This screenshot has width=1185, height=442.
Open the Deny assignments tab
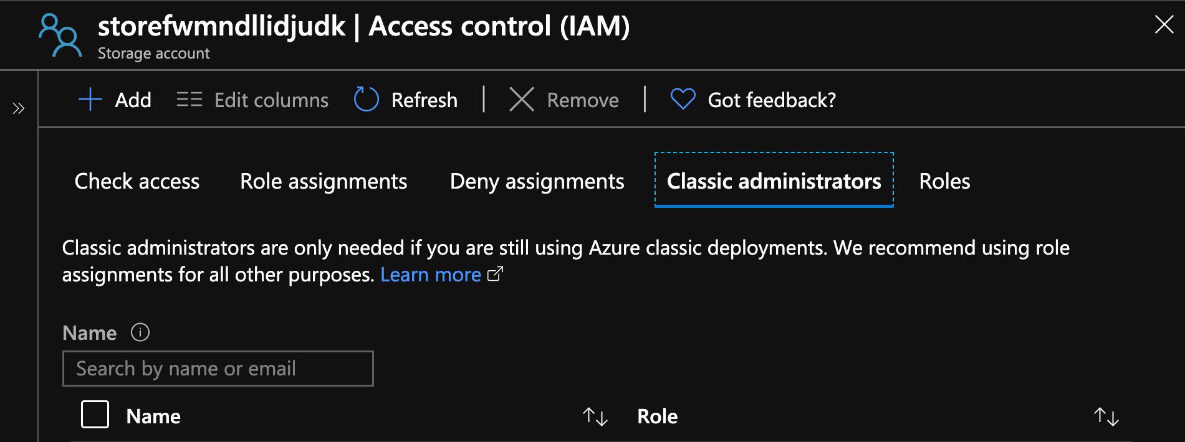click(x=537, y=181)
